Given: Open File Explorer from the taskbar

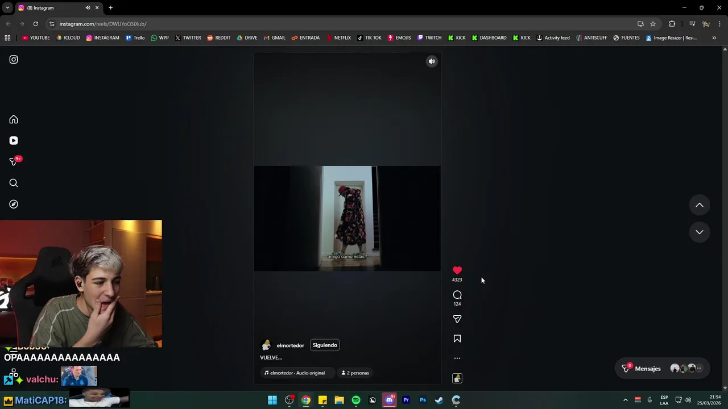Looking at the screenshot, I should (x=340, y=400).
